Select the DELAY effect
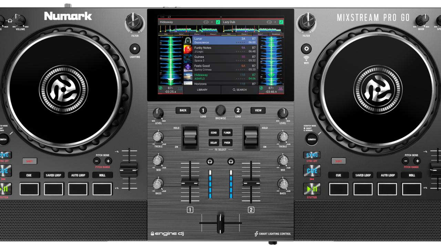This screenshot has width=441, height=248. [214, 143]
